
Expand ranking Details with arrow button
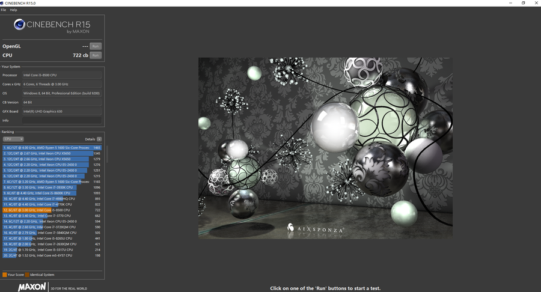click(99, 139)
